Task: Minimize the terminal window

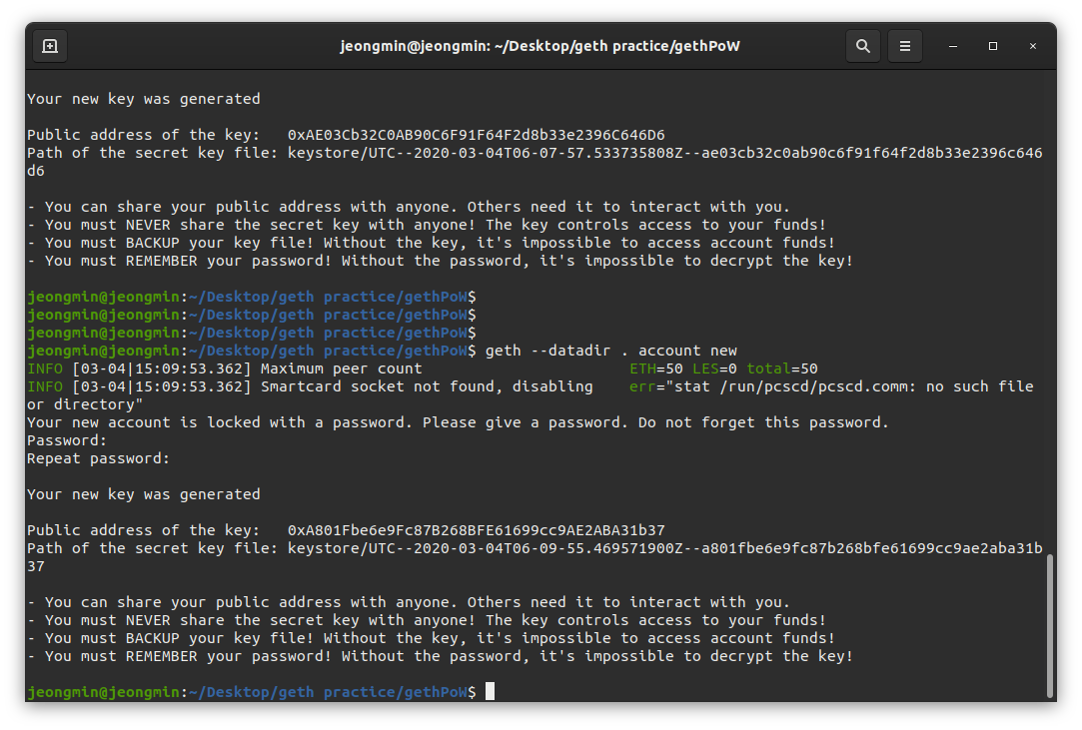Action: tap(953, 46)
